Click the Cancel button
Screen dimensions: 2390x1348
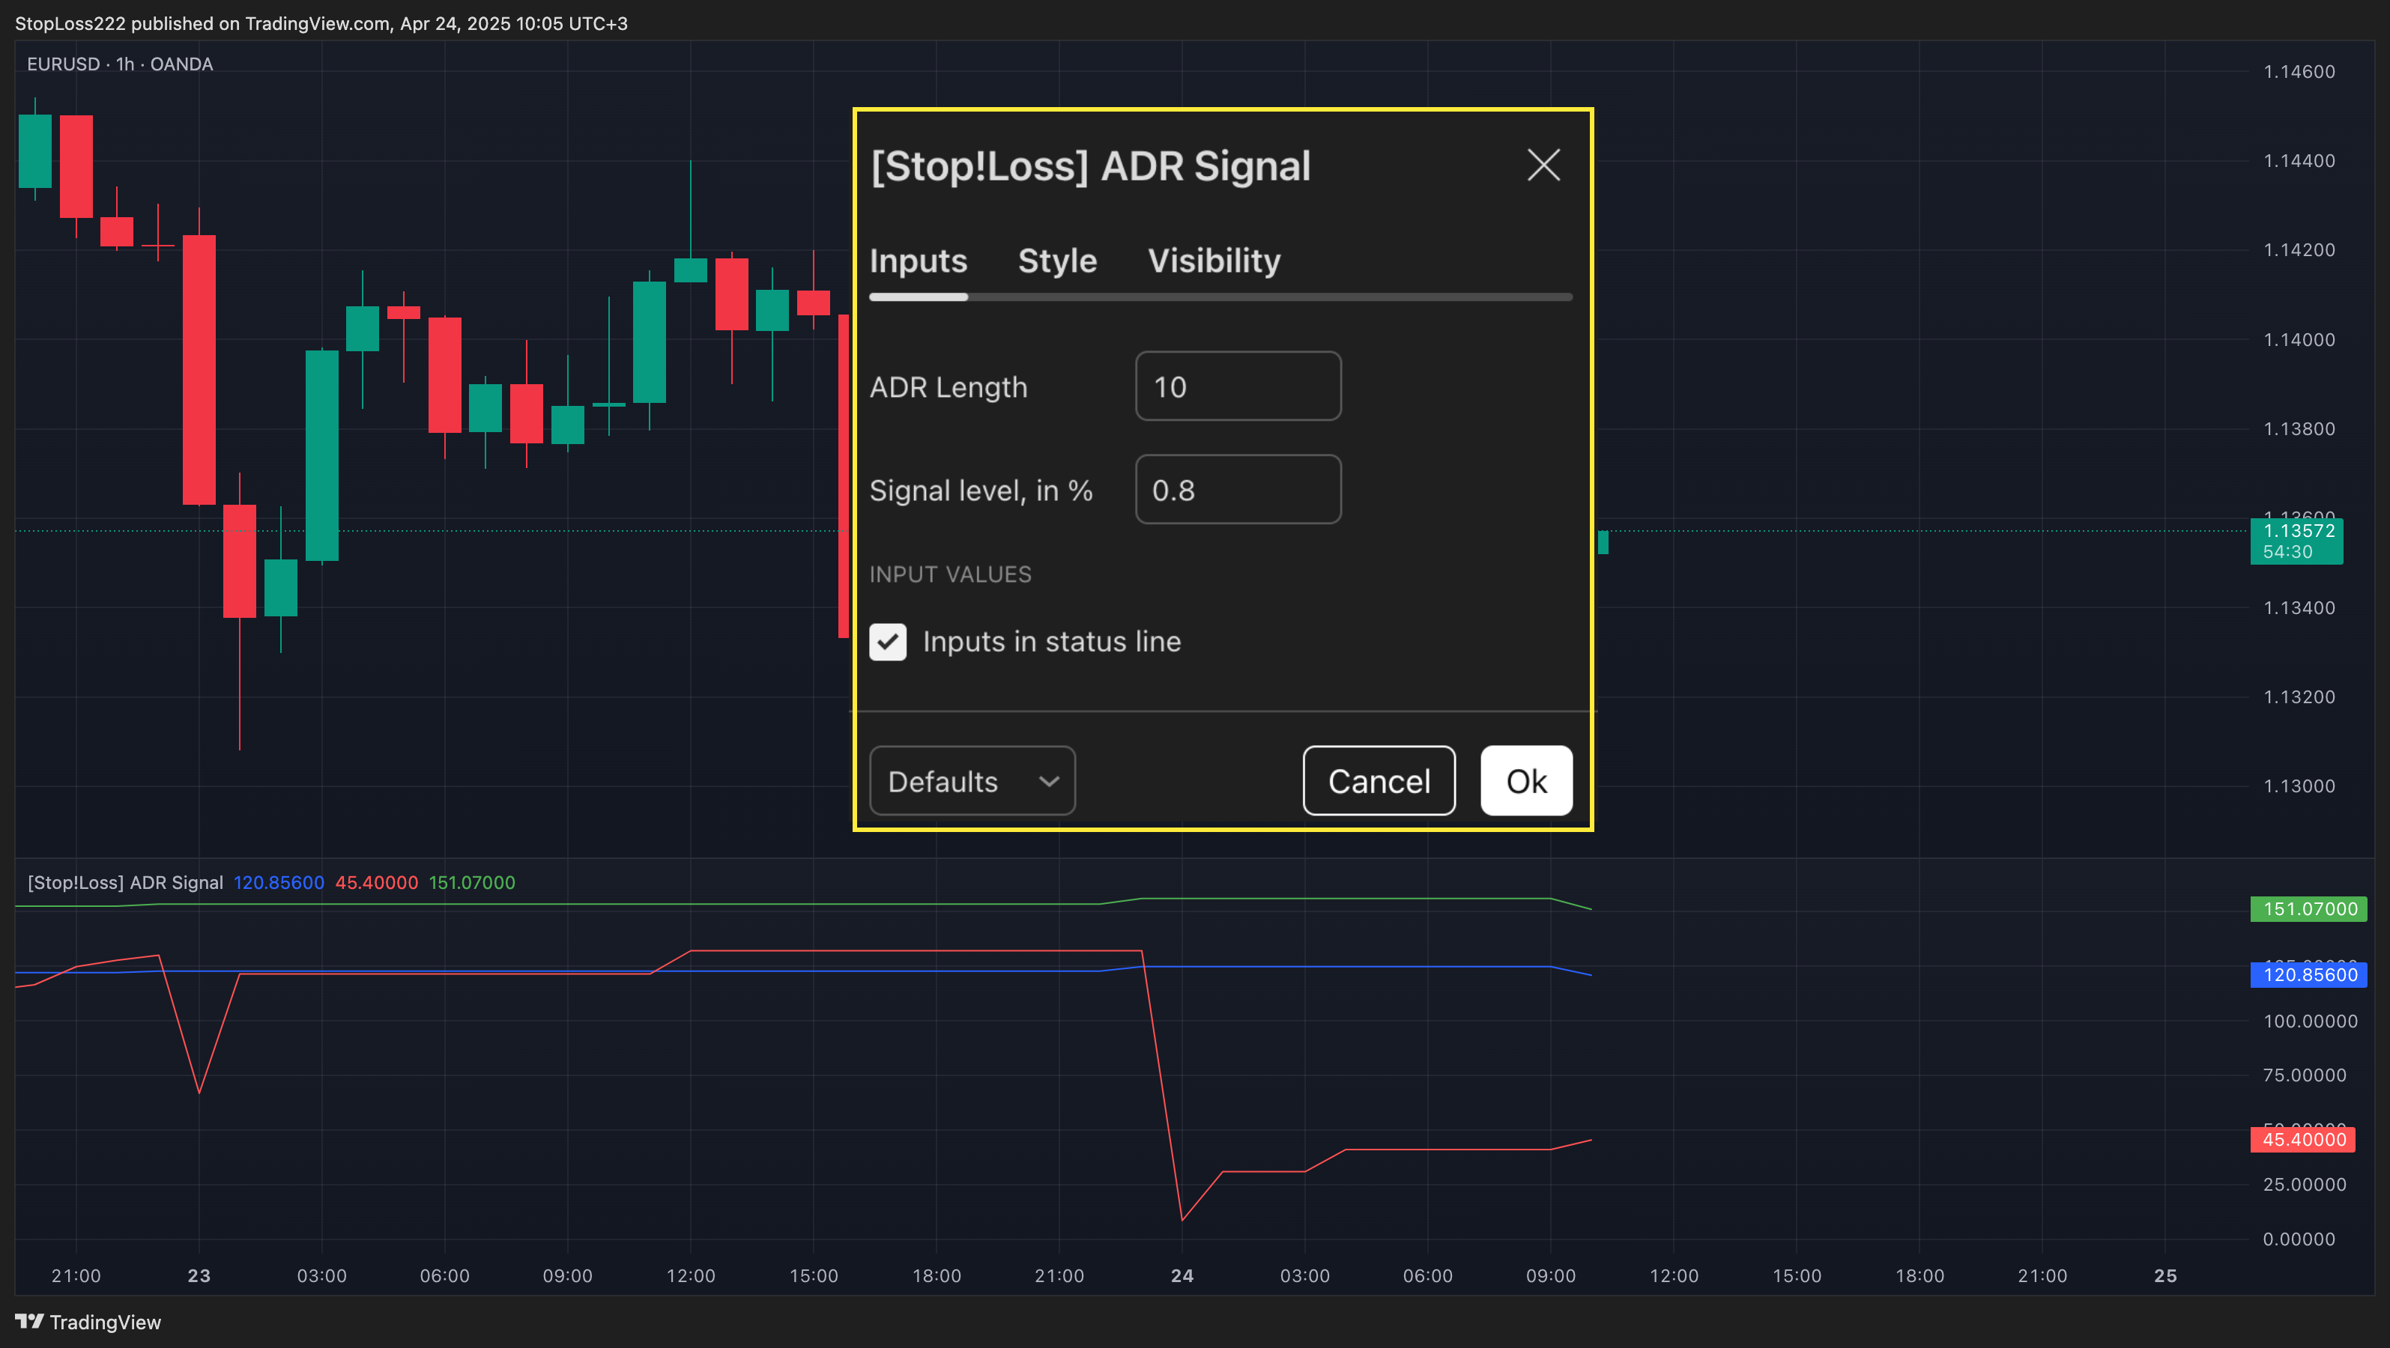pos(1379,780)
